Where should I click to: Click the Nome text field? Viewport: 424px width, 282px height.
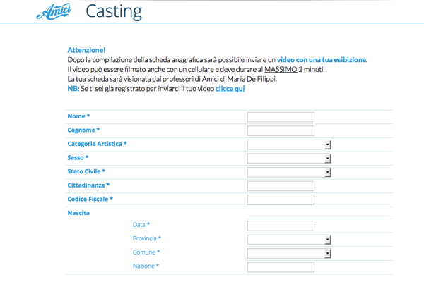point(281,117)
